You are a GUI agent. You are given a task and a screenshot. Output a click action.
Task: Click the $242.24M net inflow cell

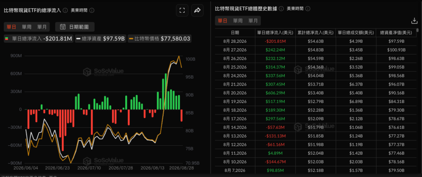tap(275, 50)
